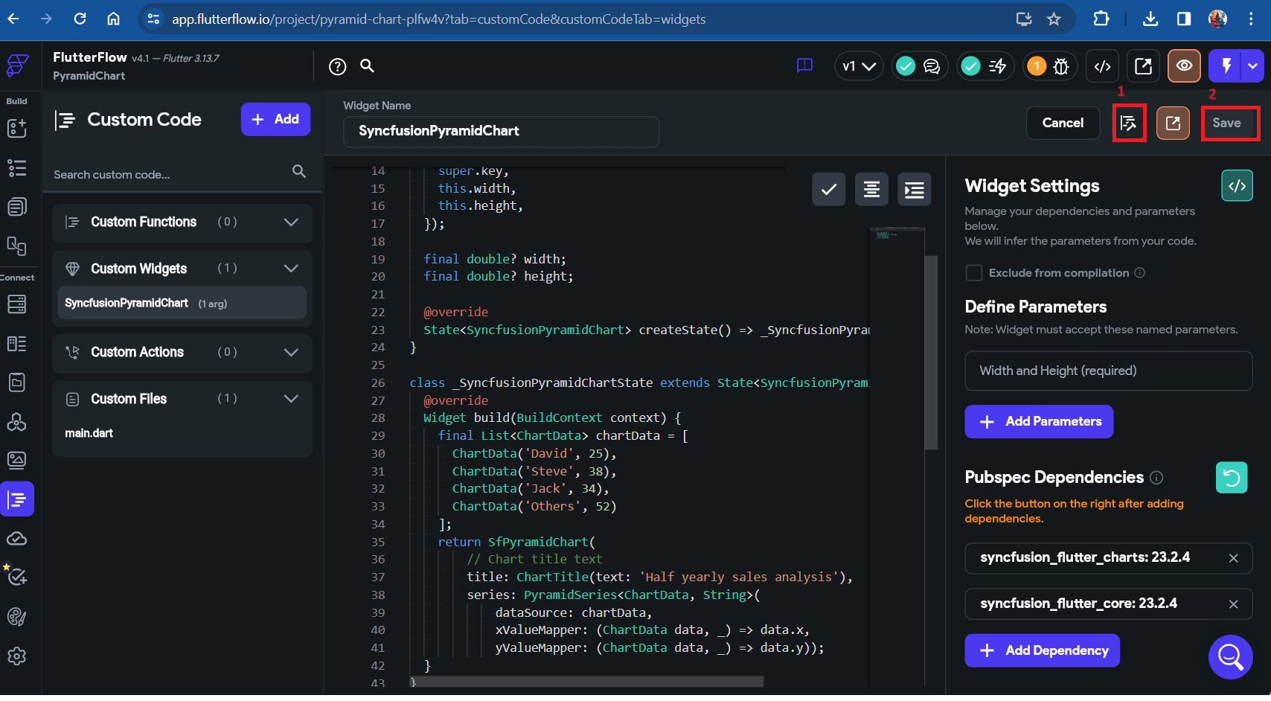Open code in external editor icon
The height and width of the screenshot is (701, 1271).
[1173, 124]
